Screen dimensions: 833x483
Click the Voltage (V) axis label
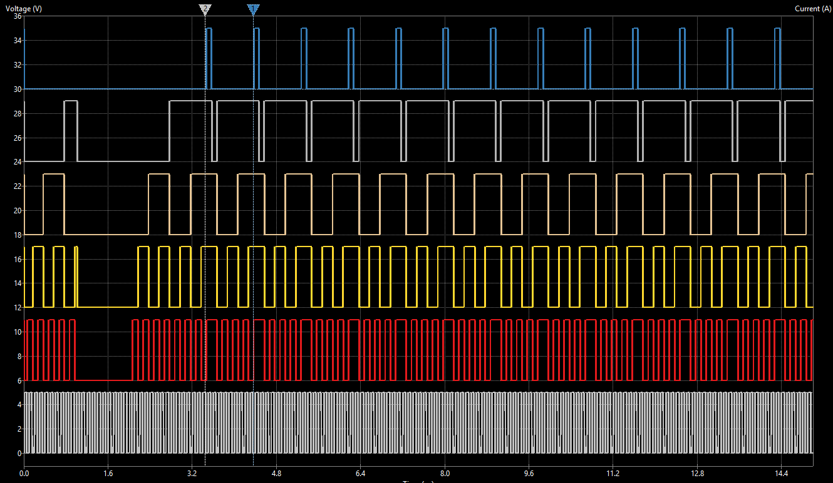coord(24,9)
